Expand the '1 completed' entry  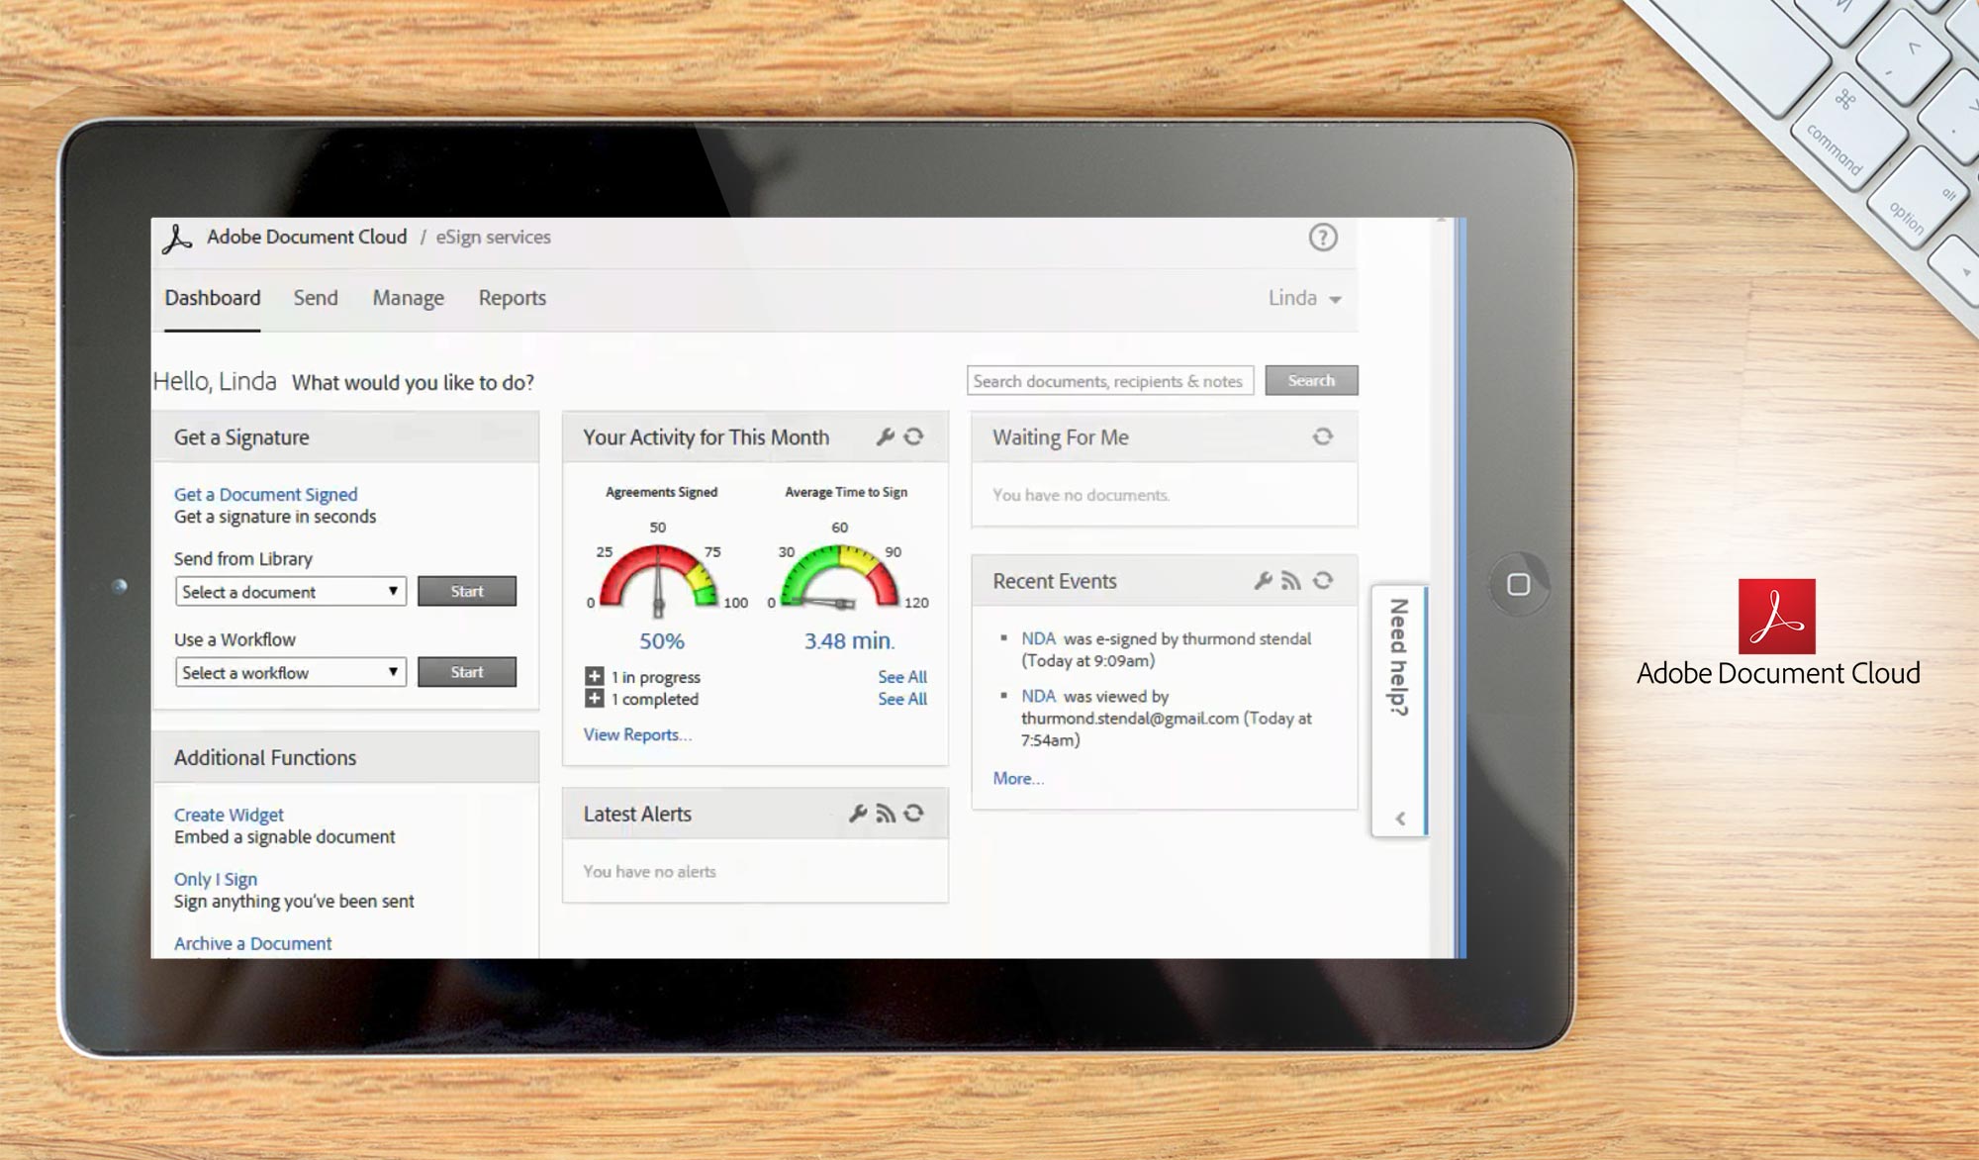point(593,700)
